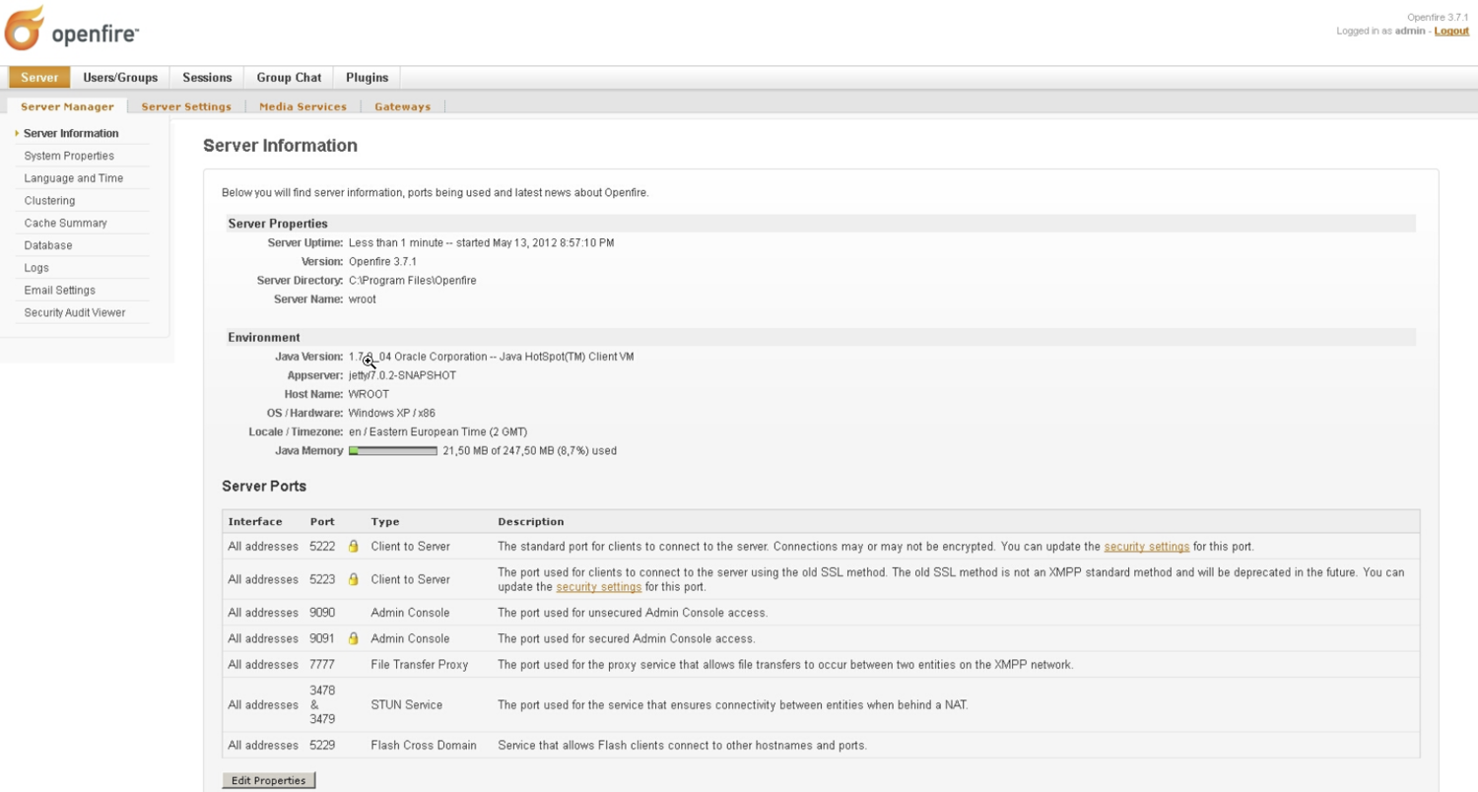Go to the Clustering page
Screen dimensions: 1478x792
click(49, 201)
